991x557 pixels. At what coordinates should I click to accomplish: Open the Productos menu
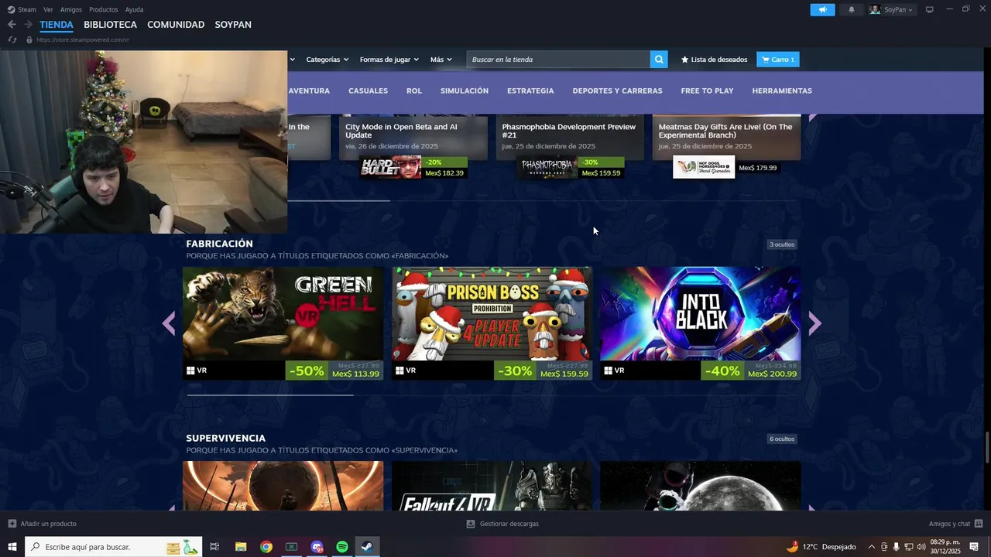[104, 9]
